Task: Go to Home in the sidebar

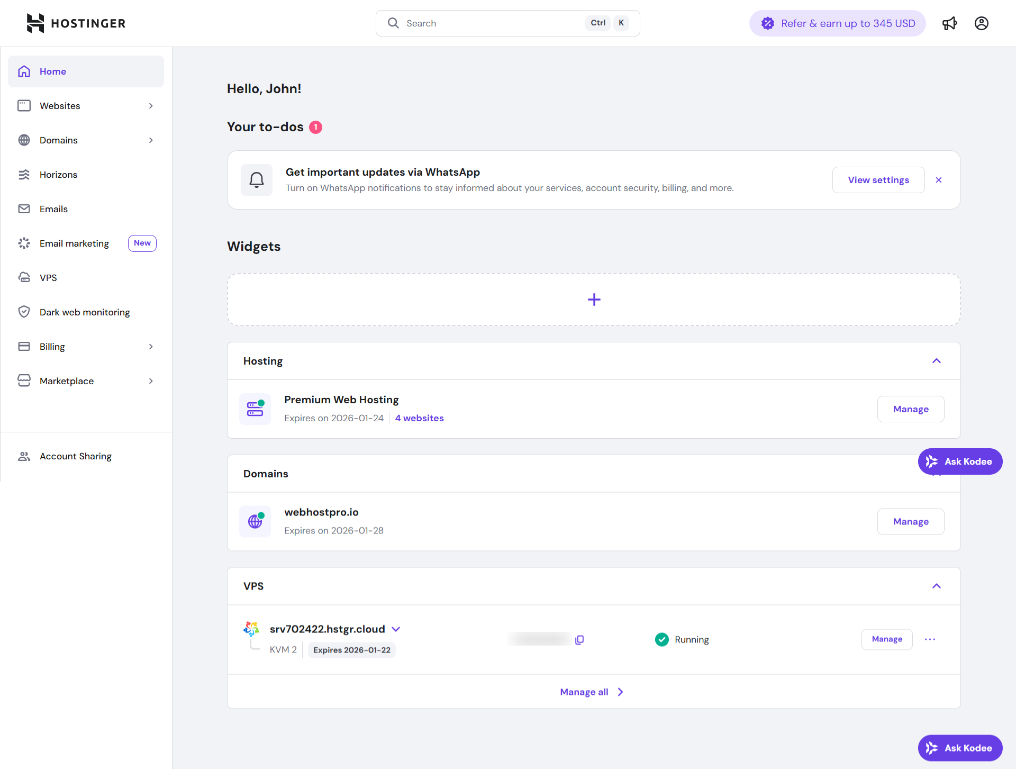Action: (x=86, y=71)
